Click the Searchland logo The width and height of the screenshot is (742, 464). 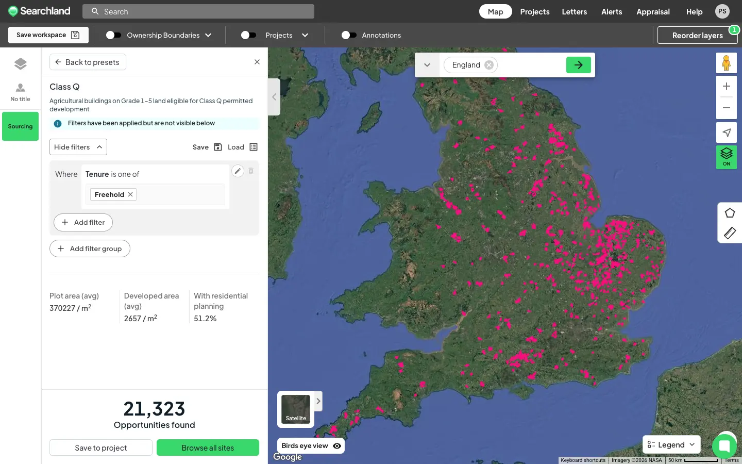(39, 11)
